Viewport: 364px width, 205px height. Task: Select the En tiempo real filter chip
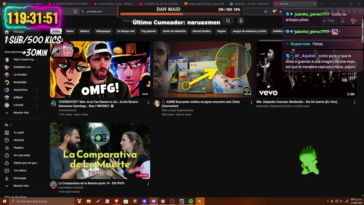click(126, 31)
